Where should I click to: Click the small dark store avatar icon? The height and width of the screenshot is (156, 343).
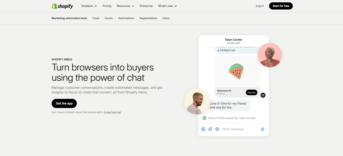point(263,95)
